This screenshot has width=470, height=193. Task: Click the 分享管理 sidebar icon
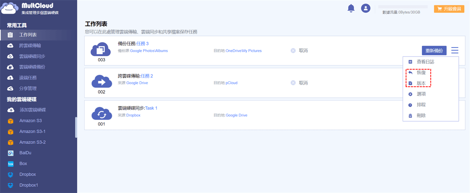tap(11, 89)
